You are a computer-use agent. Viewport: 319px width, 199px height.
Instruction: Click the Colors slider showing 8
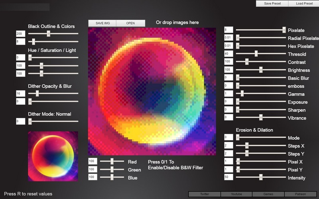53,42
